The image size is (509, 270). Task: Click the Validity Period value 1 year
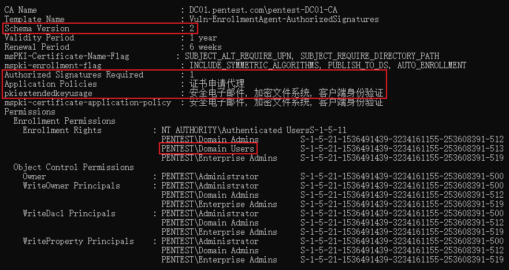[x=203, y=38]
